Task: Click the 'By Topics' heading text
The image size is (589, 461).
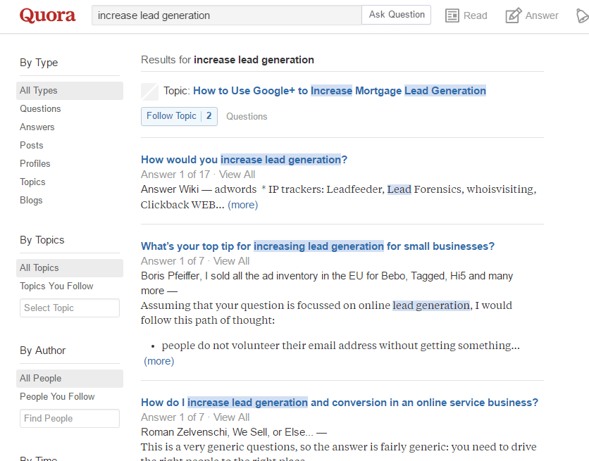Action: pyautogui.click(x=42, y=240)
